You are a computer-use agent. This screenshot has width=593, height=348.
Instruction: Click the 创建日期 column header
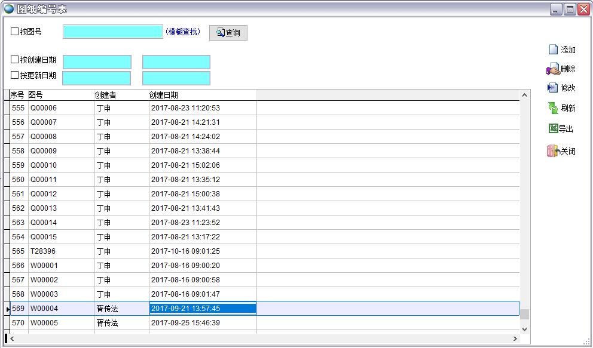point(163,95)
